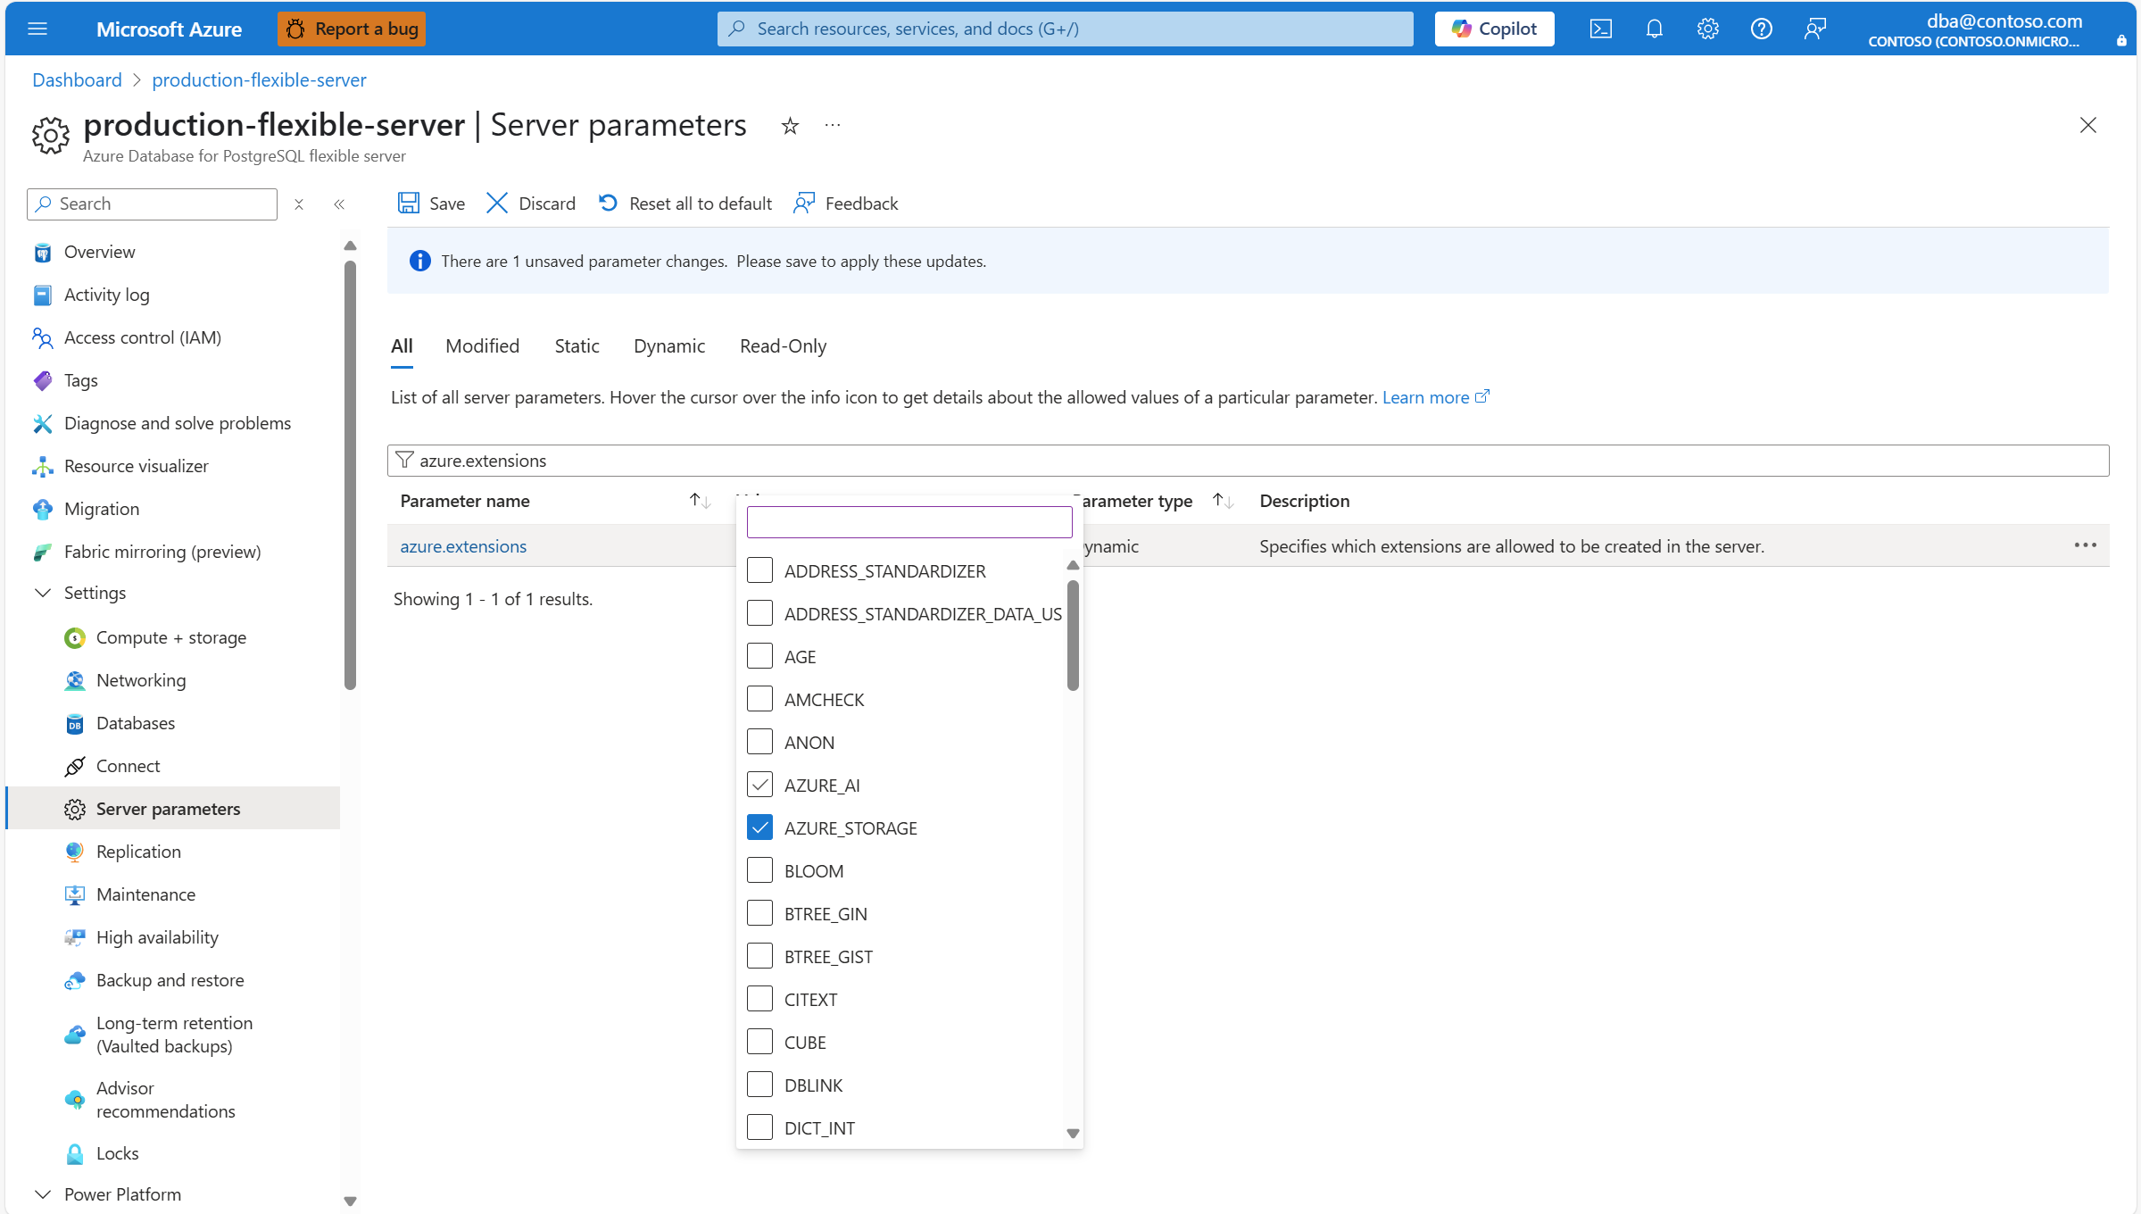Click the Report a bug button

352,29
